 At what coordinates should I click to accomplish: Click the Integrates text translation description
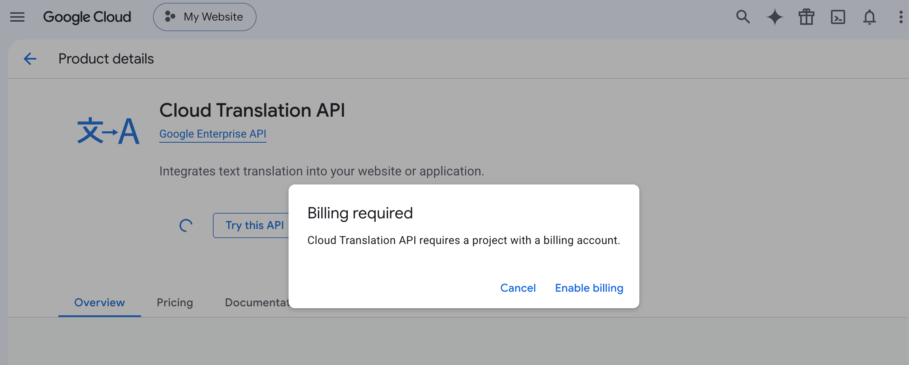322,171
